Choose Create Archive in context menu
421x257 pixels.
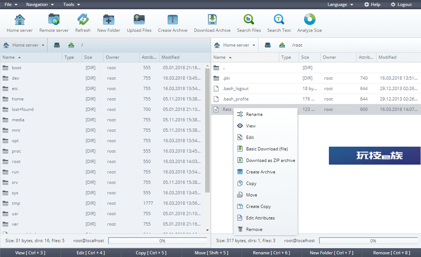[x=266, y=172]
